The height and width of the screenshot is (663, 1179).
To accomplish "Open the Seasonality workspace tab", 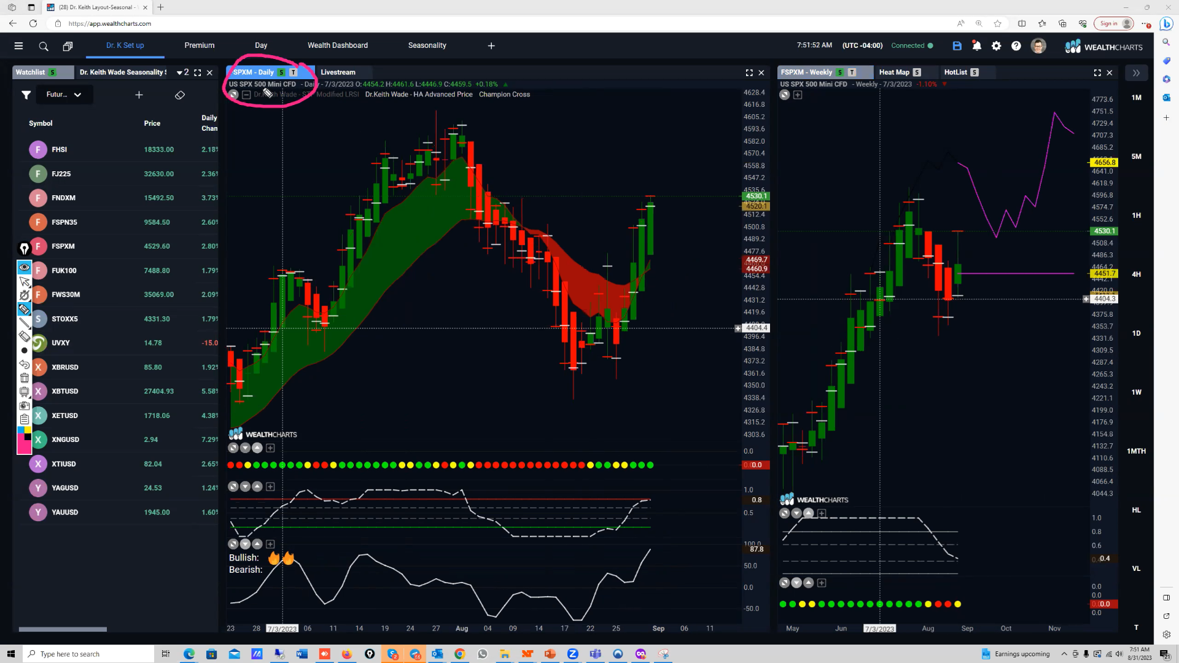I will click(x=427, y=45).
